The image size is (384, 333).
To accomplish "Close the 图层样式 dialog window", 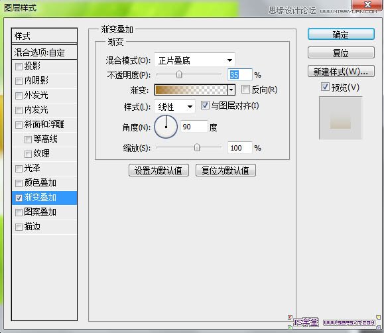I will (367, 5).
